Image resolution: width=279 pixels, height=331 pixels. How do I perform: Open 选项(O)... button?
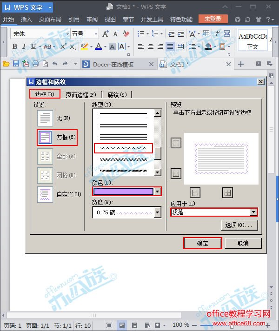click(x=239, y=225)
